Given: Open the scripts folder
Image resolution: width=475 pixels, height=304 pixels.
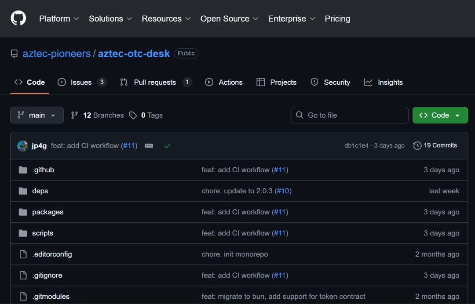Looking at the screenshot, I should click(x=43, y=234).
